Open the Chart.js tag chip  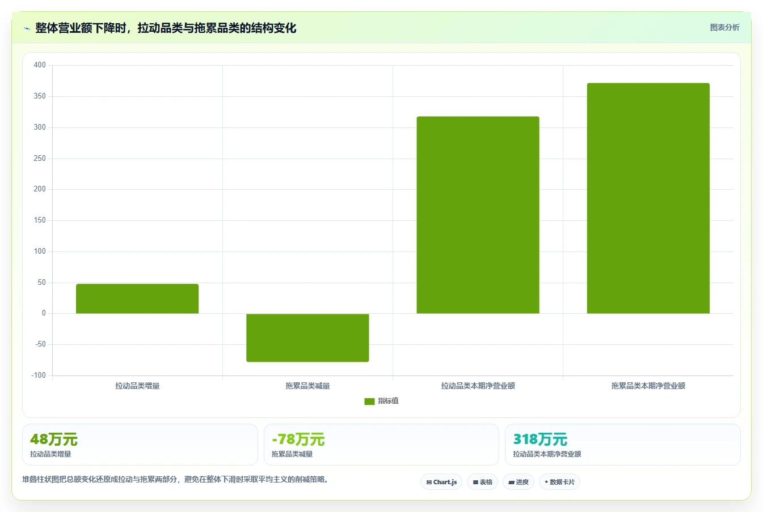click(441, 482)
